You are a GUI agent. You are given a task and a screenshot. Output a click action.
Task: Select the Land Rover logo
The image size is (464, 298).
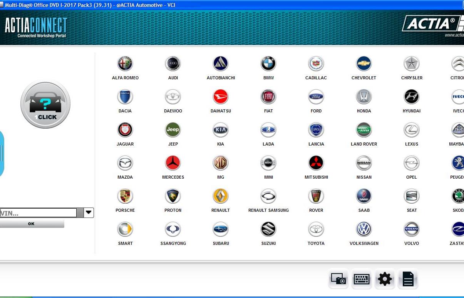click(364, 130)
